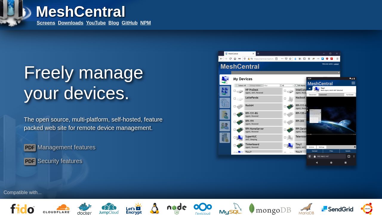Click the Node.js logo
Image resolution: width=382 pixels, height=215 pixels.
click(x=177, y=209)
